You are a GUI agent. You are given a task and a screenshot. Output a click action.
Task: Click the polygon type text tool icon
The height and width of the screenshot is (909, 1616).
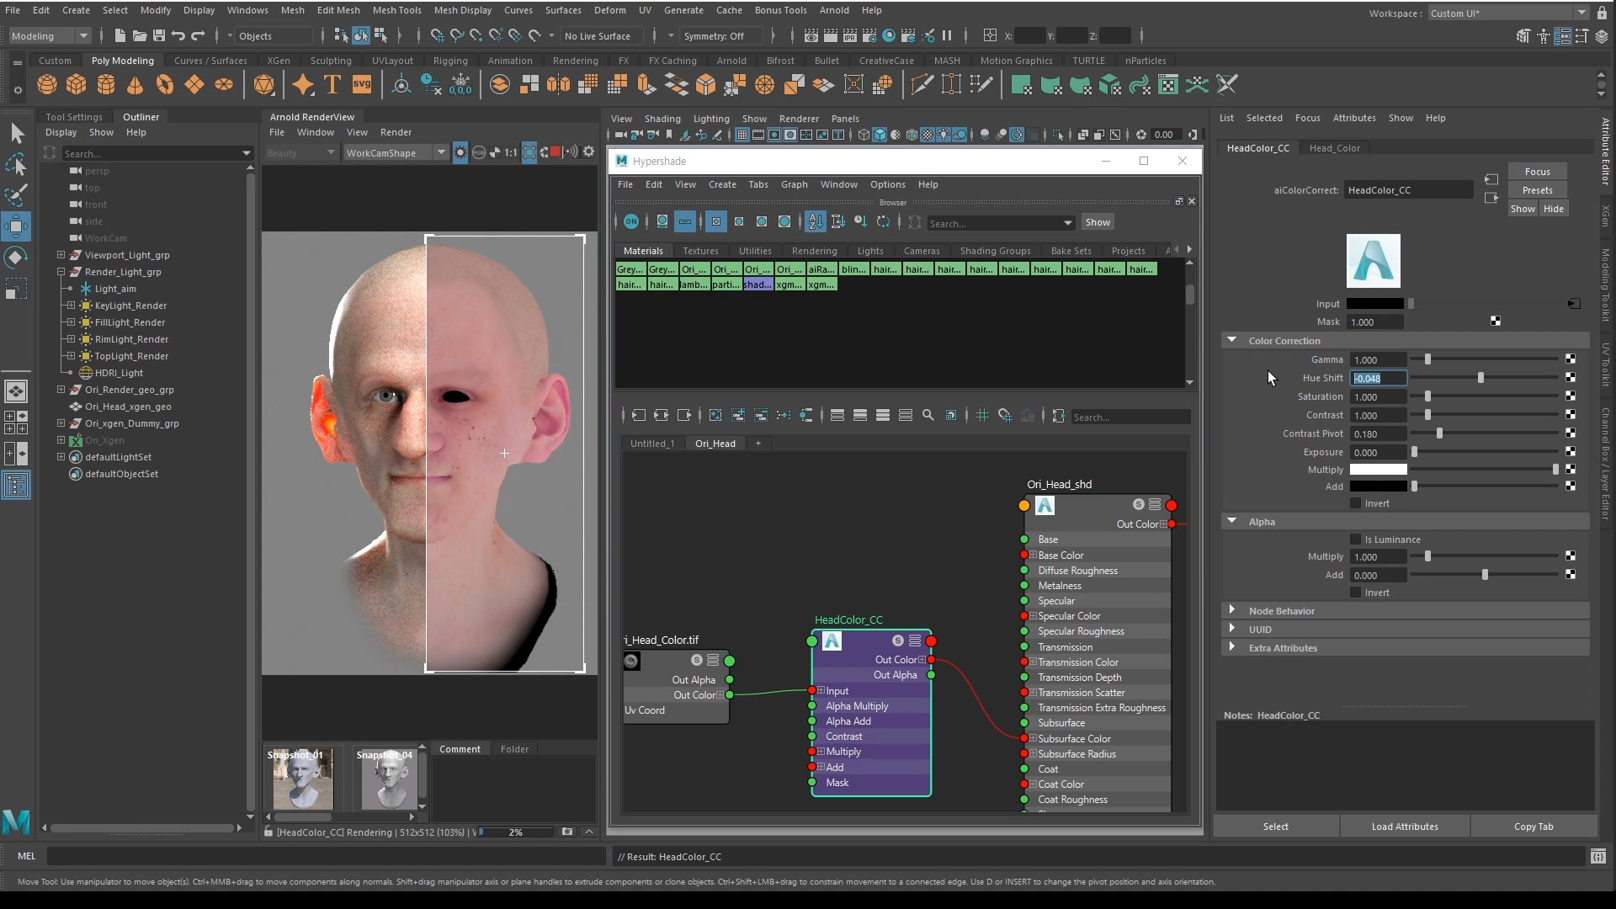pos(332,85)
